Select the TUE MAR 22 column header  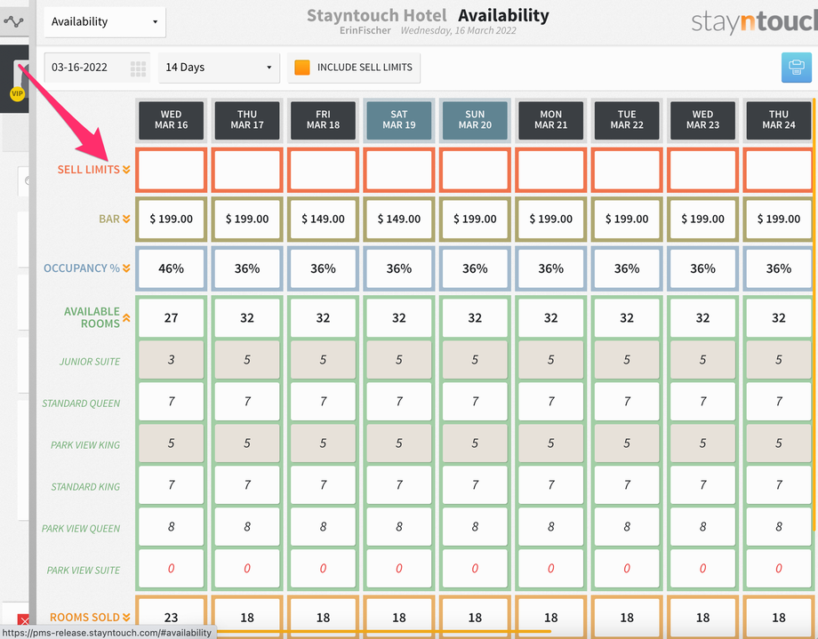(627, 120)
